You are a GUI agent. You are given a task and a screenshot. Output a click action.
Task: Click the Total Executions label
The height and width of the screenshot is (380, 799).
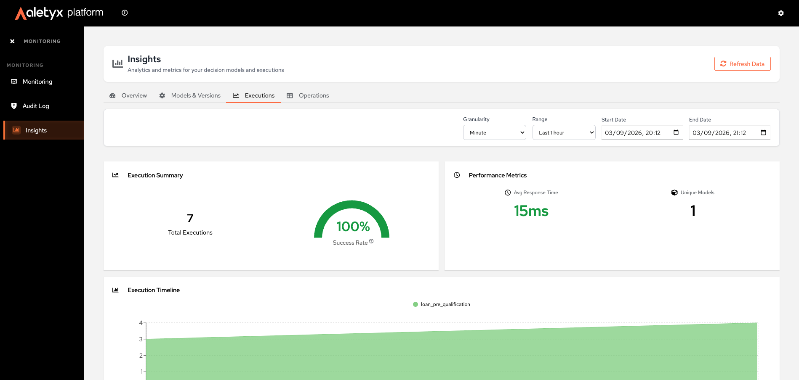click(190, 232)
